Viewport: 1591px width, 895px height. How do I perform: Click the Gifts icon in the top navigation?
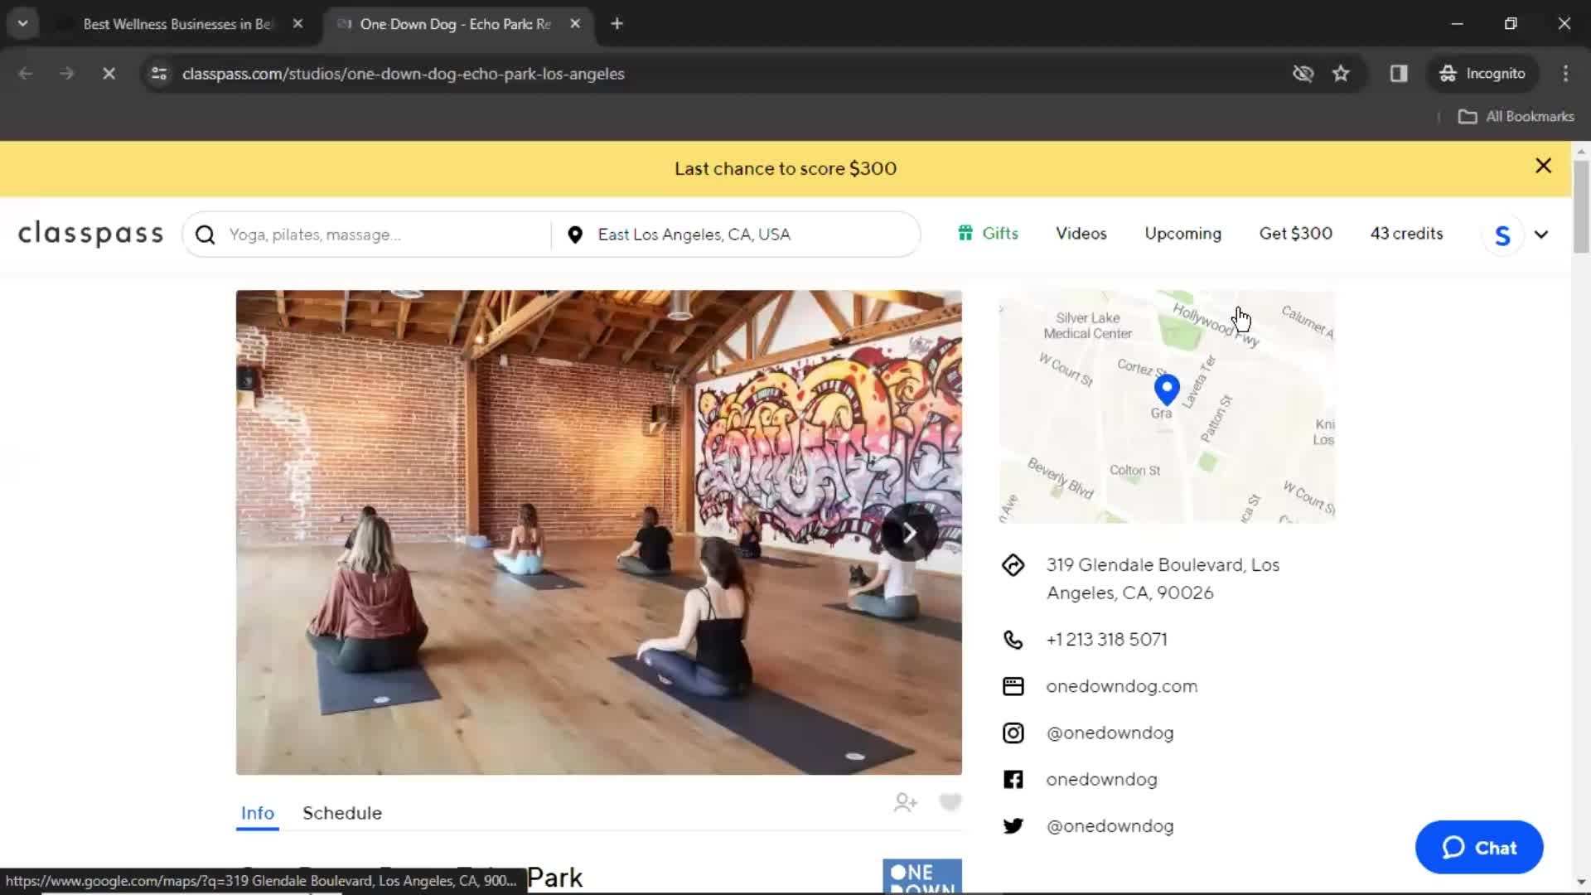966,233
